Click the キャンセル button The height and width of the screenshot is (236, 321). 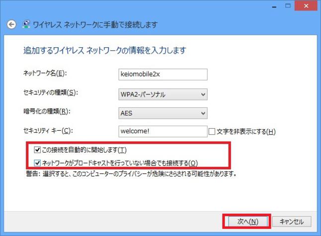[292, 221]
